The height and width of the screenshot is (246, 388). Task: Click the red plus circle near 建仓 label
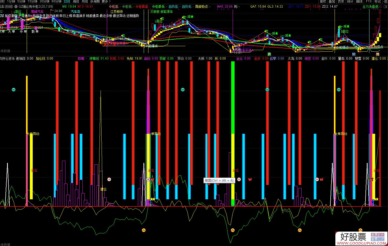109,179
